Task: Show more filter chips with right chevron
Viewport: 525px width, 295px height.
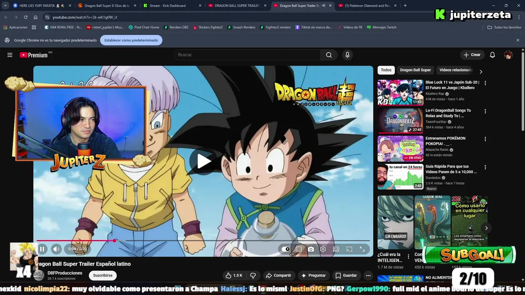Action: click(x=481, y=72)
